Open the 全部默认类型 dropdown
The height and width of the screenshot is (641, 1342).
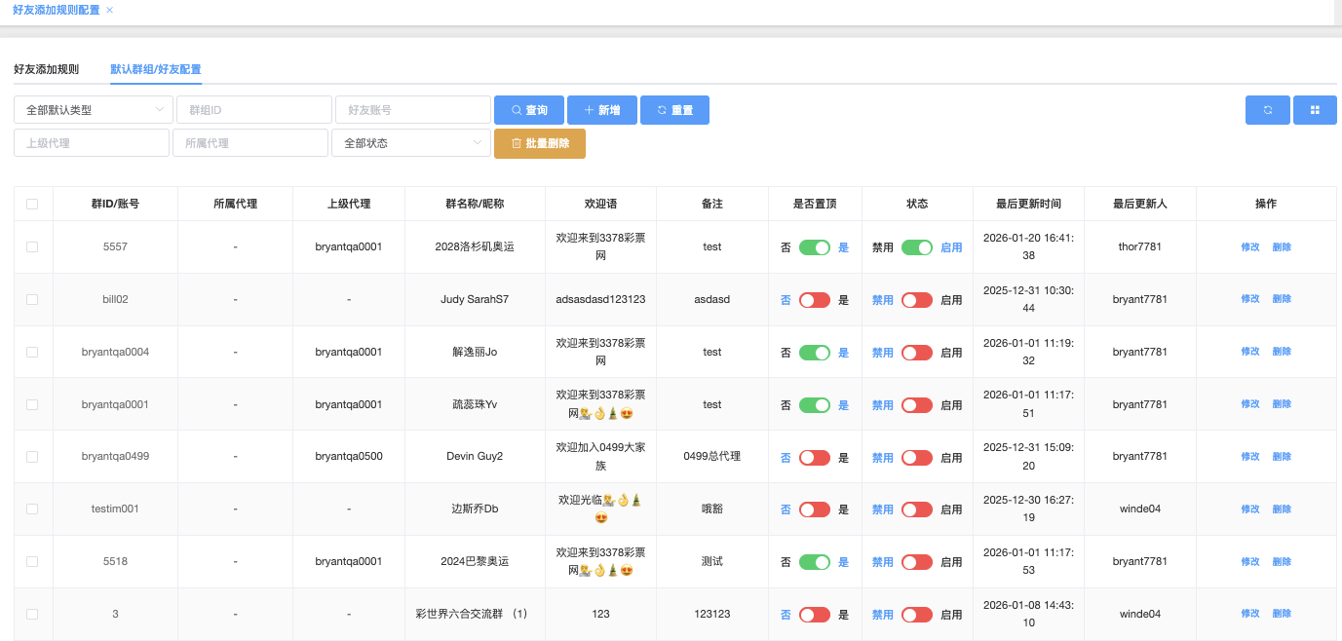point(94,110)
